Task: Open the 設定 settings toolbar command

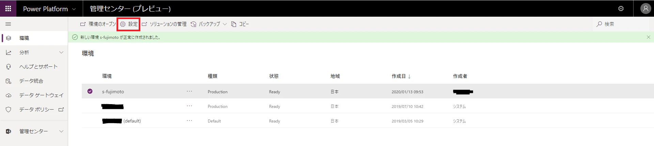Action: click(129, 24)
